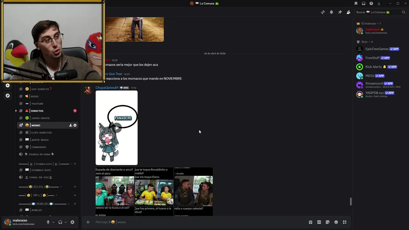
Task: Click the green download update icon
Action: [379, 4]
